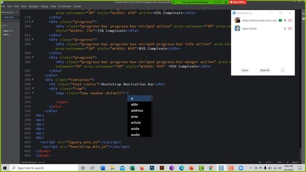This screenshot has width=306, height=172.
Task: Collapse the code fold at line 389
Action: (x=33, y=80)
